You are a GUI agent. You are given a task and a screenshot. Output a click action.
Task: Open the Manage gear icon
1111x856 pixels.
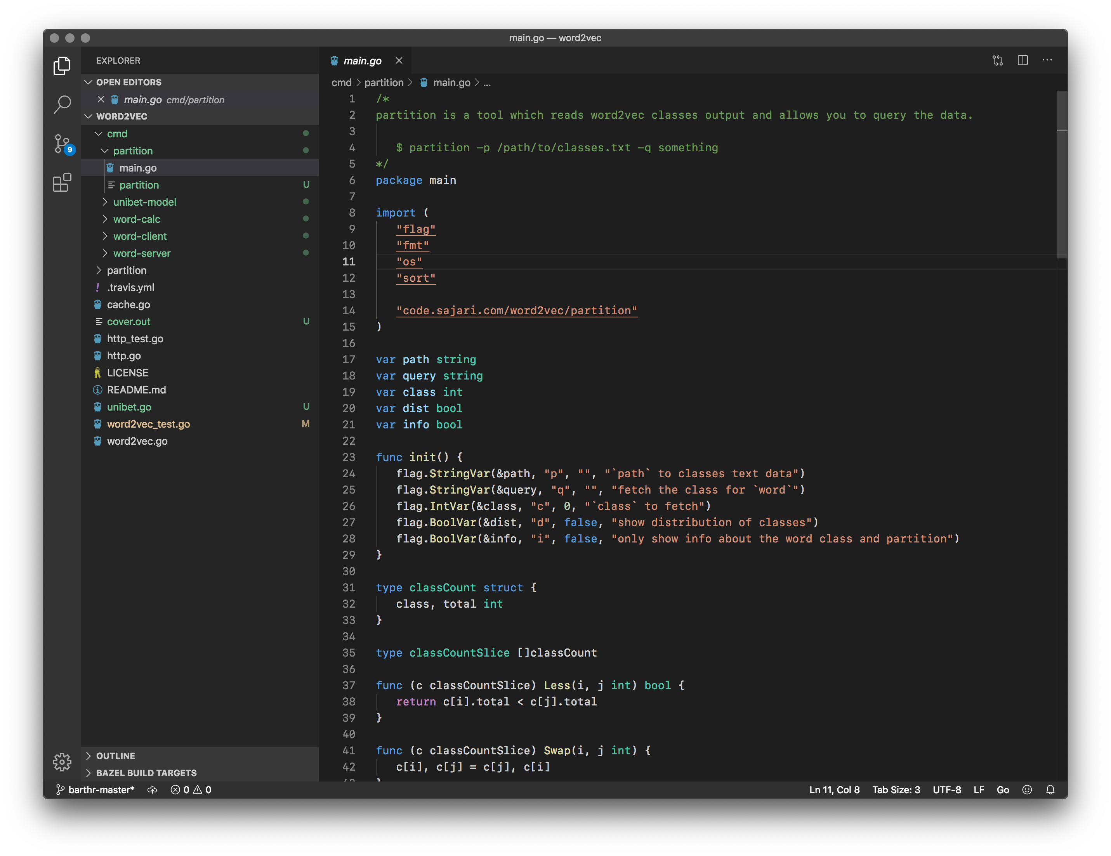(x=62, y=761)
